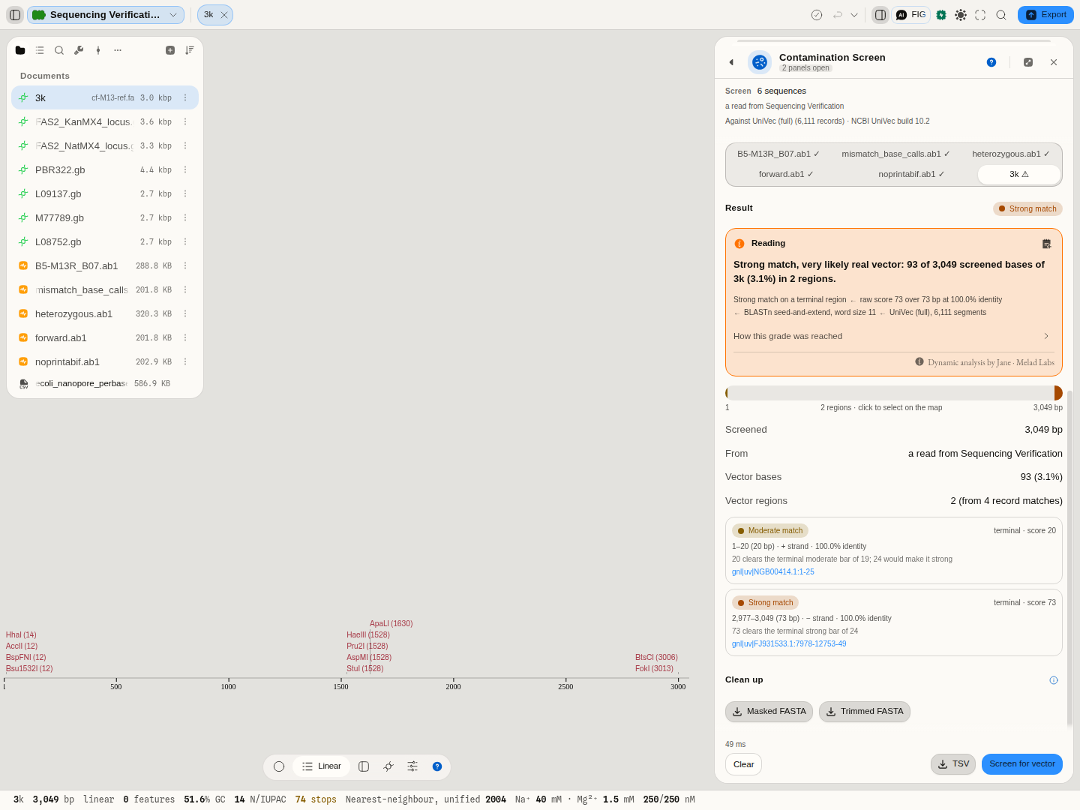Close the 3k document tab
The image size is (1080, 810).
[223, 15]
